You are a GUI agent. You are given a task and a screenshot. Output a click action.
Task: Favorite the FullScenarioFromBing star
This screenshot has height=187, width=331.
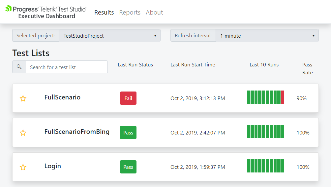[23, 133]
